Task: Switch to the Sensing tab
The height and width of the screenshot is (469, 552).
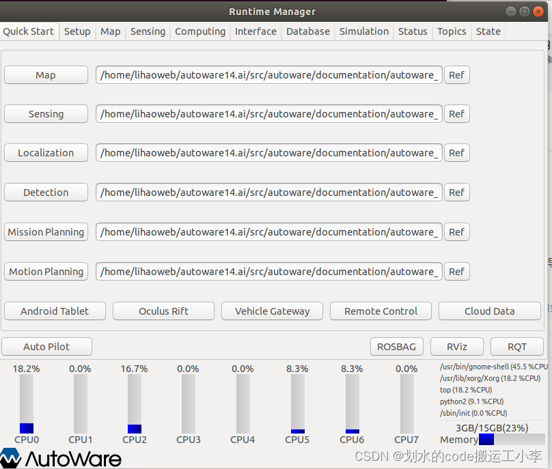Action: [x=148, y=31]
